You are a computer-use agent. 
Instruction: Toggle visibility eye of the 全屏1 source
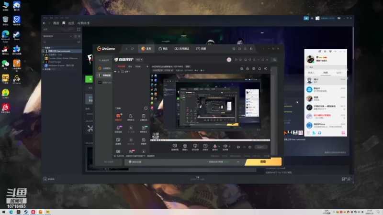click(115, 72)
